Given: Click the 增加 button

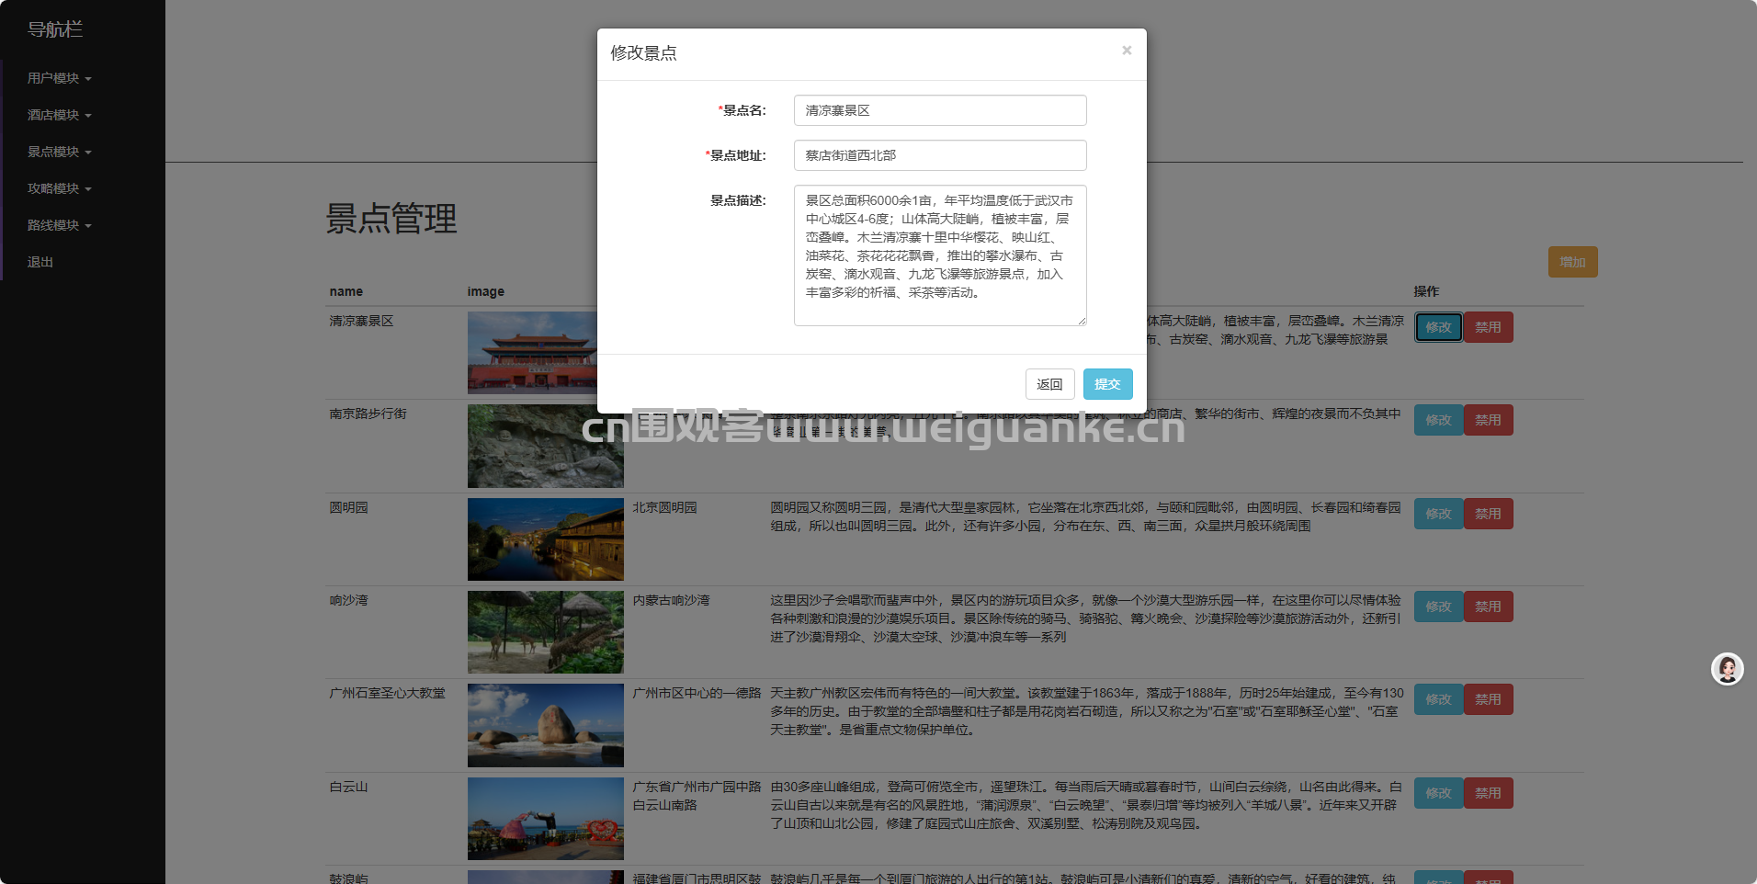Looking at the screenshot, I should click(x=1572, y=262).
